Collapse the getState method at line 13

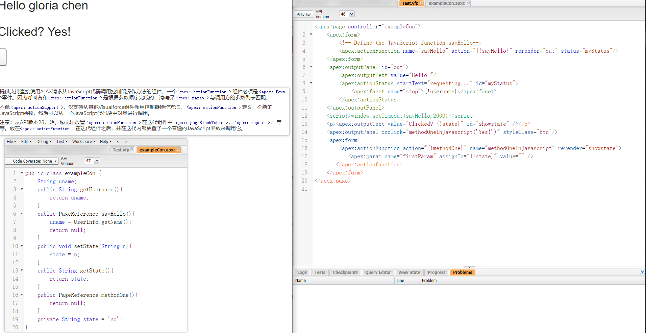(x=22, y=270)
